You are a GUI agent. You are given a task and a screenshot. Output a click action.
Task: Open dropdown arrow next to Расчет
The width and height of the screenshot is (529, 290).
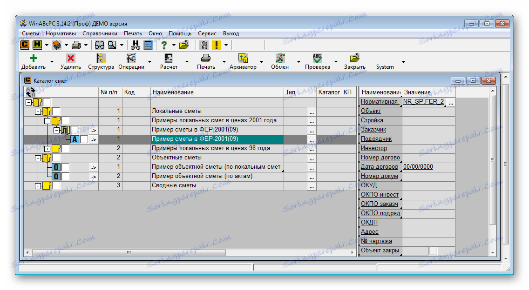(x=187, y=62)
